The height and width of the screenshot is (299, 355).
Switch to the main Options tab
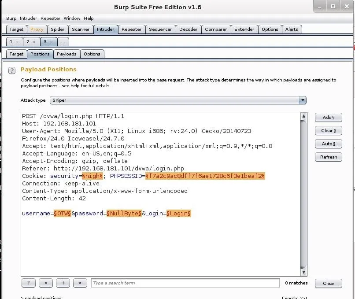point(270,29)
